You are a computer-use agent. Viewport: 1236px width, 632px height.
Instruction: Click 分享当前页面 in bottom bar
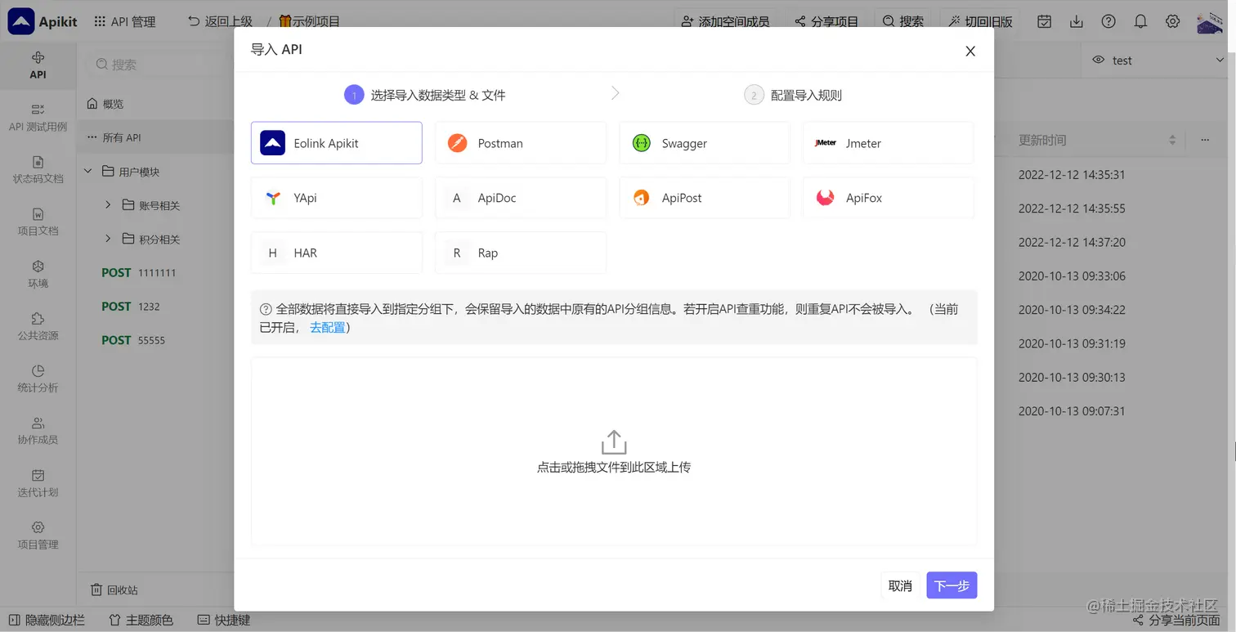point(1176,620)
